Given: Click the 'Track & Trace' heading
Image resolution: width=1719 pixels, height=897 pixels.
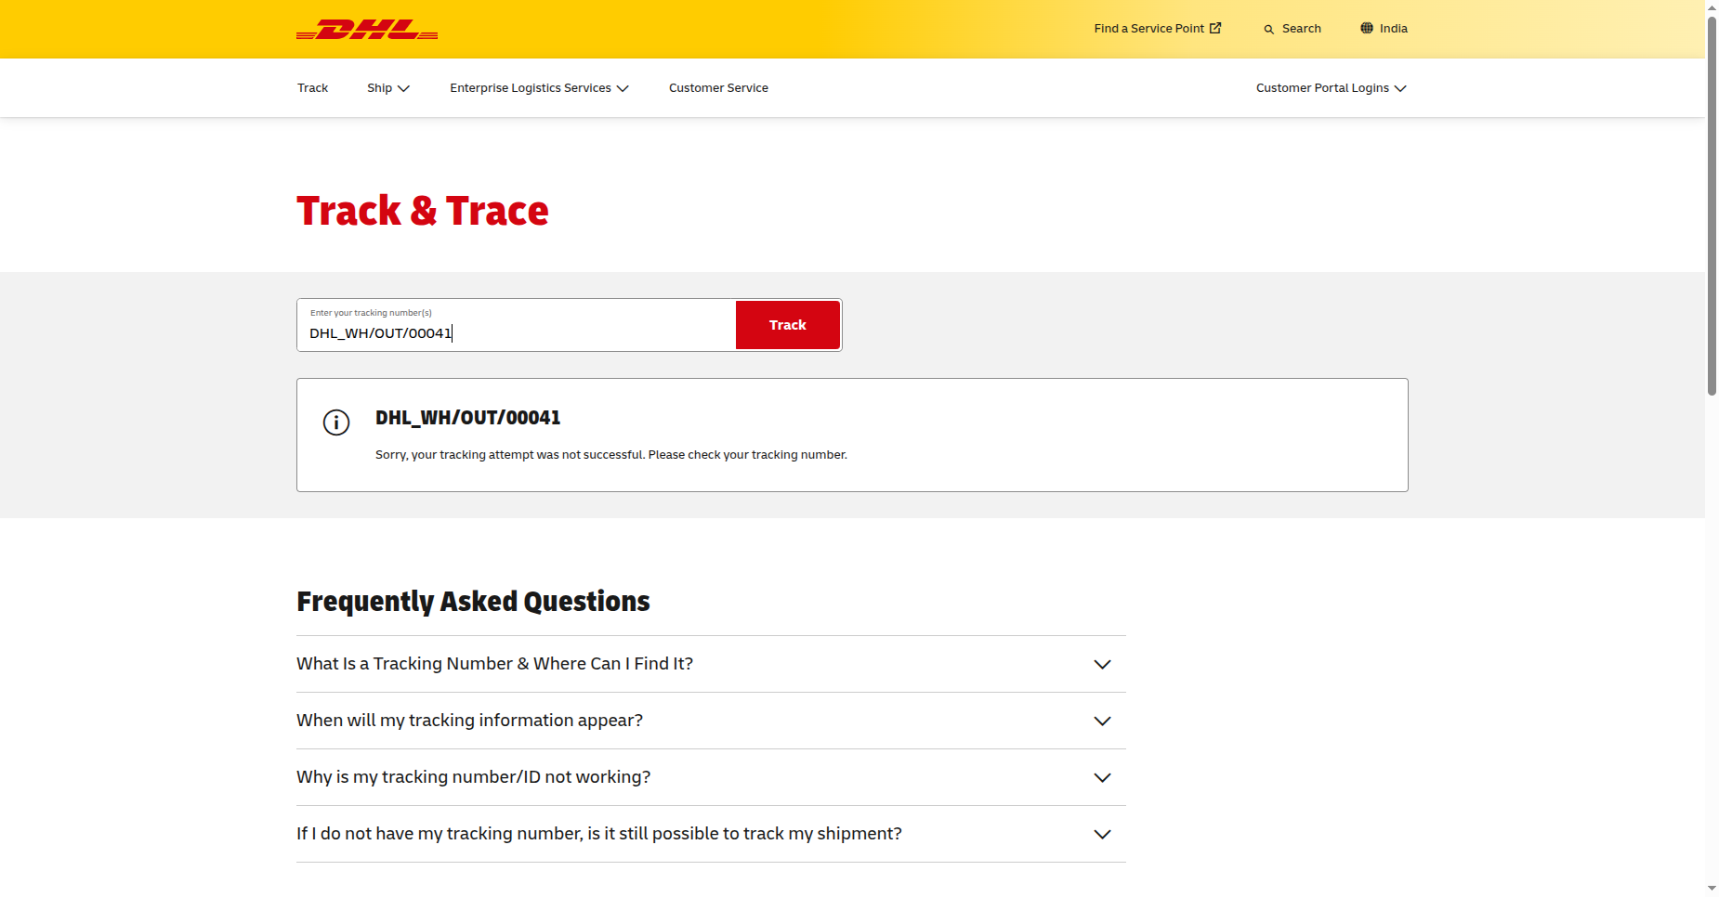Looking at the screenshot, I should [x=423, y=211].
